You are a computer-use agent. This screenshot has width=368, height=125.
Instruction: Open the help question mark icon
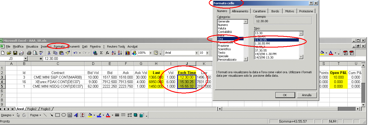(156, 53)
